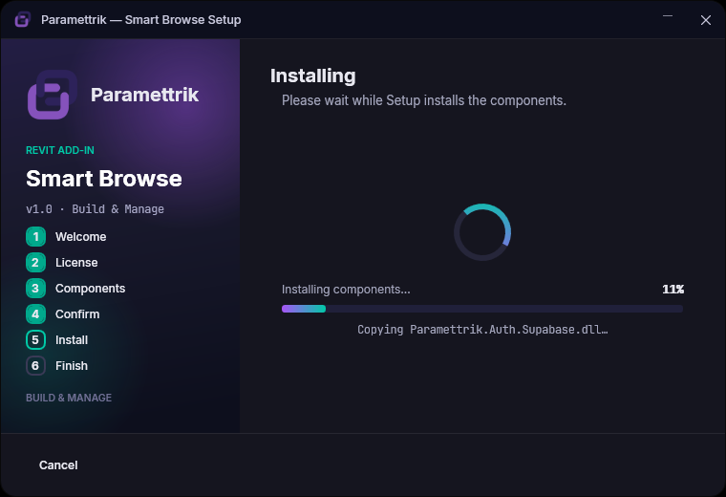
Task: Select step 6 Finish badge
Action: (x=35, y=365)
